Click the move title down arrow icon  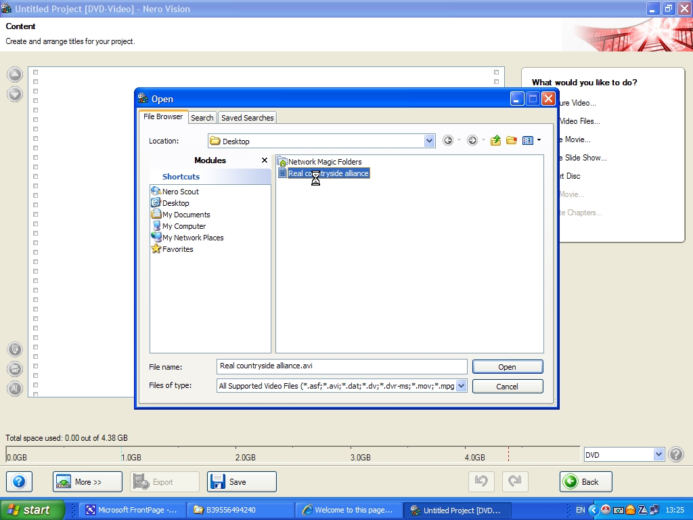pos(15,94)
